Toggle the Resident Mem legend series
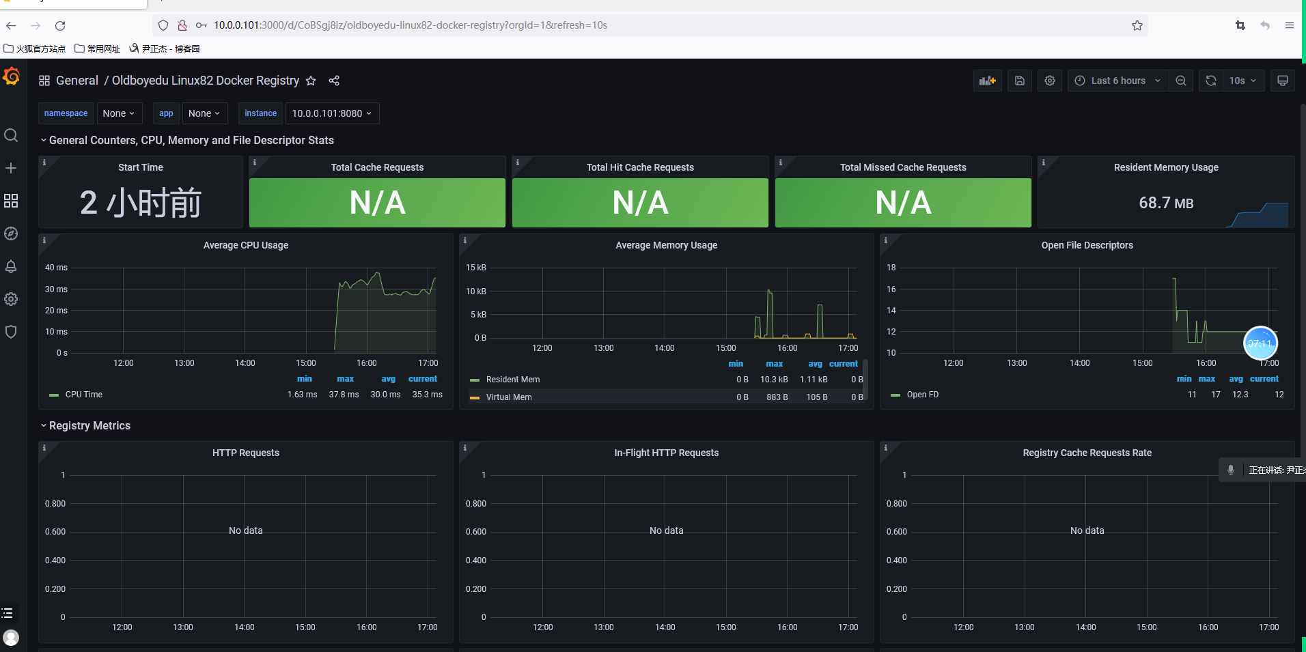Screen dimensions: 1306x652 (513, 380)
